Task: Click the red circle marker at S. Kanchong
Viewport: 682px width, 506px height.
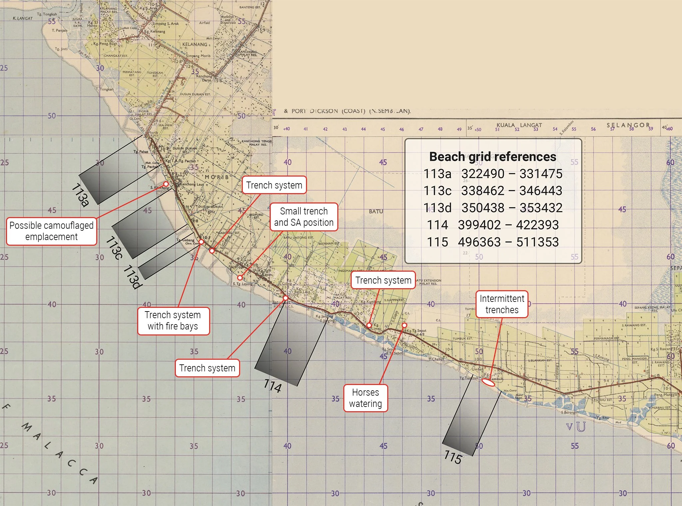Action: [x=166, y=184]
